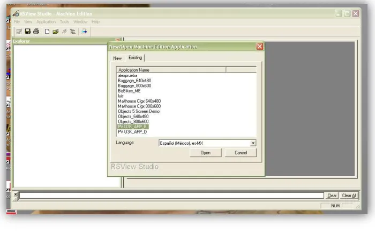Click the NUM status bar indicator

(335, 206)
